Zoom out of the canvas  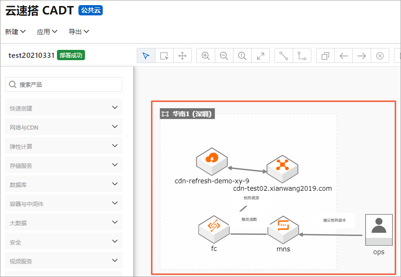[224, 55]
